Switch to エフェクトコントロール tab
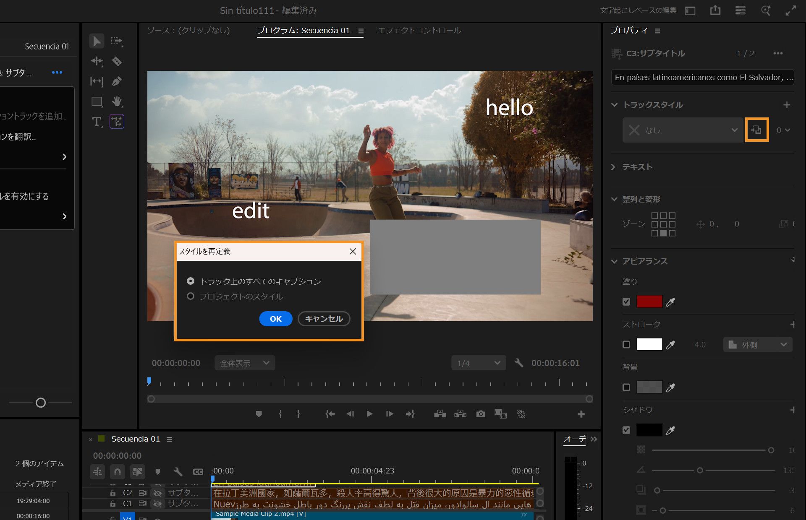This screenshot has height=520, width=806. point(419,30)
